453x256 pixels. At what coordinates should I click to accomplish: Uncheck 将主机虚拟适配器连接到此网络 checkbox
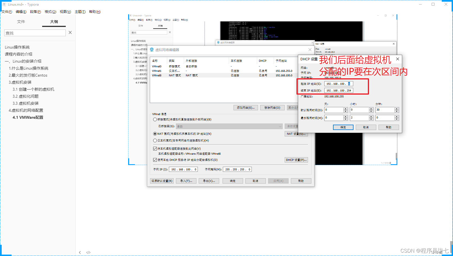click(155, 148)
